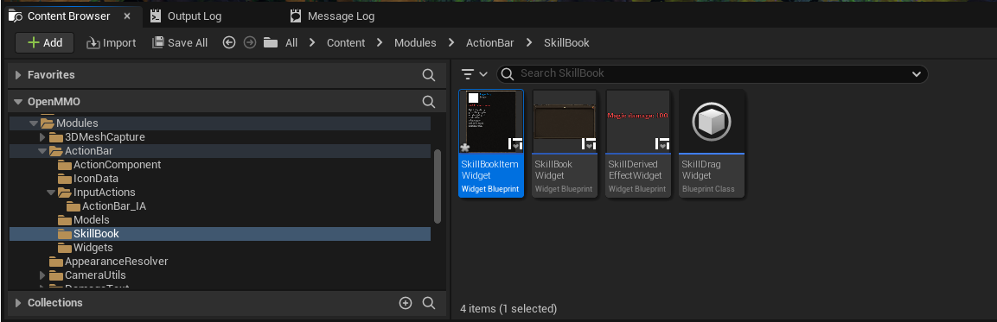This screenshot has width=997, height=322.
Task: Select the IconData folder
Action: [x=220, y=179]
